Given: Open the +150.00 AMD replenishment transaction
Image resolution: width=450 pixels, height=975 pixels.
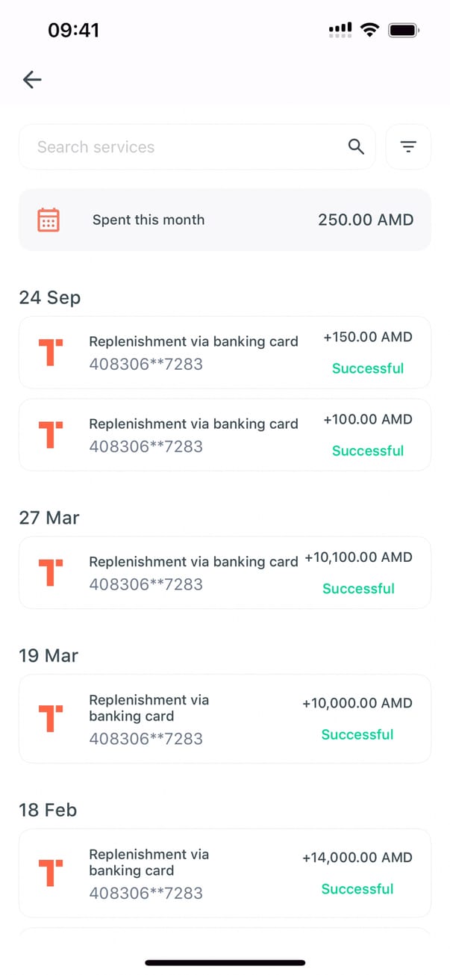Looking at the screenshot, I should point(225,353).
